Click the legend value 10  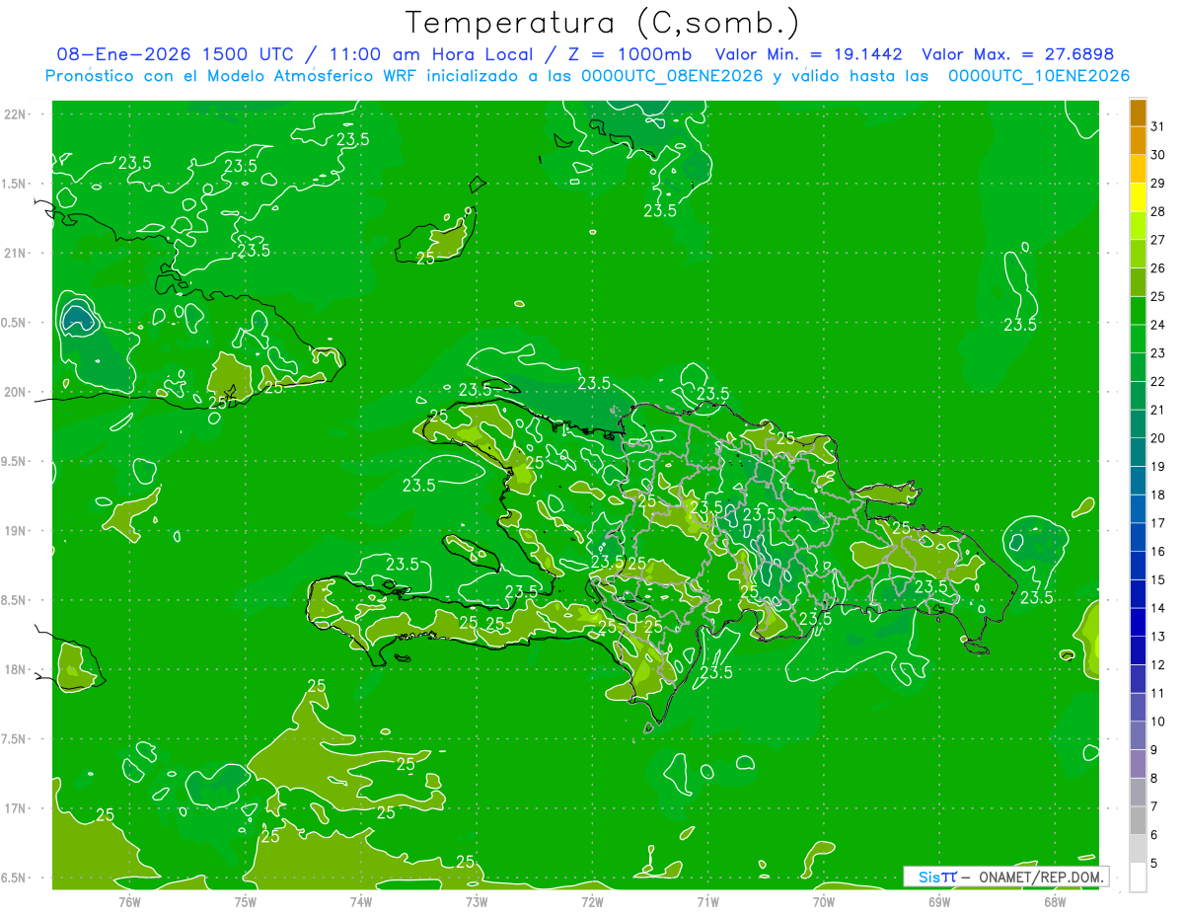(x=1157, y=722)
